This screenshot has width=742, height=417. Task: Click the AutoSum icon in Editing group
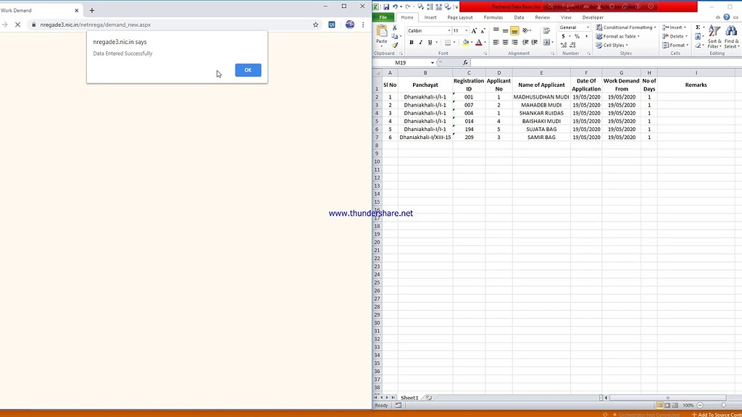click(x=698, y=27)
